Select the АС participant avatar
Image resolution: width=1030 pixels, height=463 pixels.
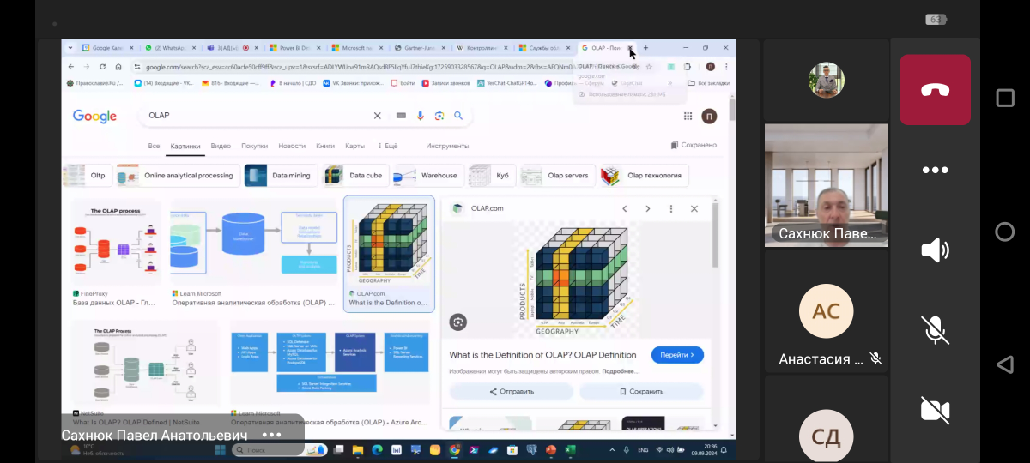[x=827, y=310]
